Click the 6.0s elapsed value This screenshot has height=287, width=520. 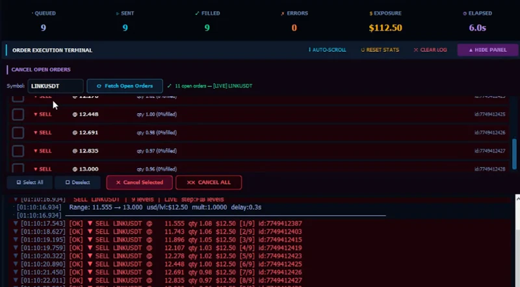pyautogui.click(x=478, y=28)
